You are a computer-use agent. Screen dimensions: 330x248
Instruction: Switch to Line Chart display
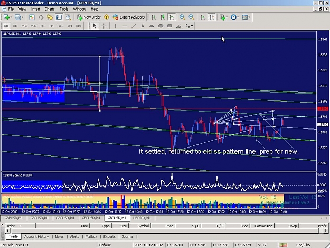(172, 17)
